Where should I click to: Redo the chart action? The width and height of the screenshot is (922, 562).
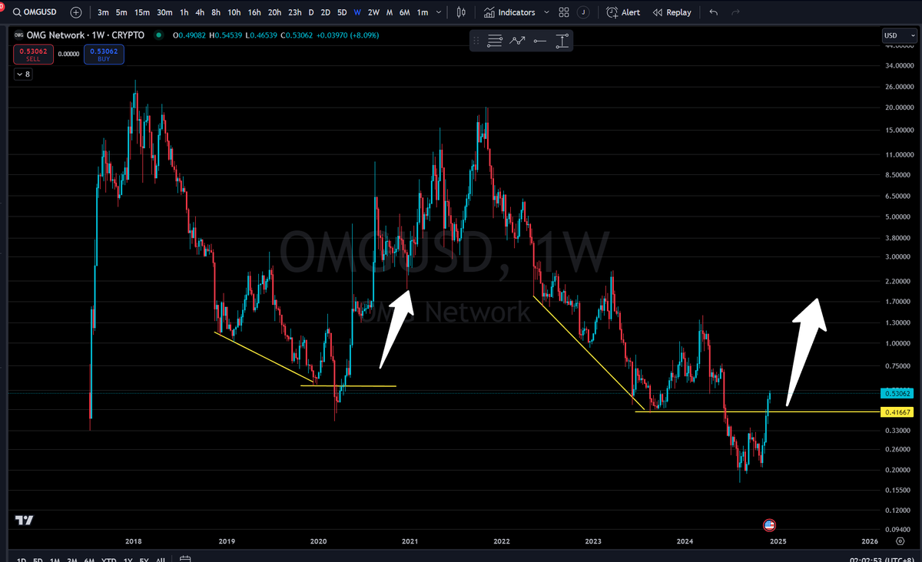(736, 12)
